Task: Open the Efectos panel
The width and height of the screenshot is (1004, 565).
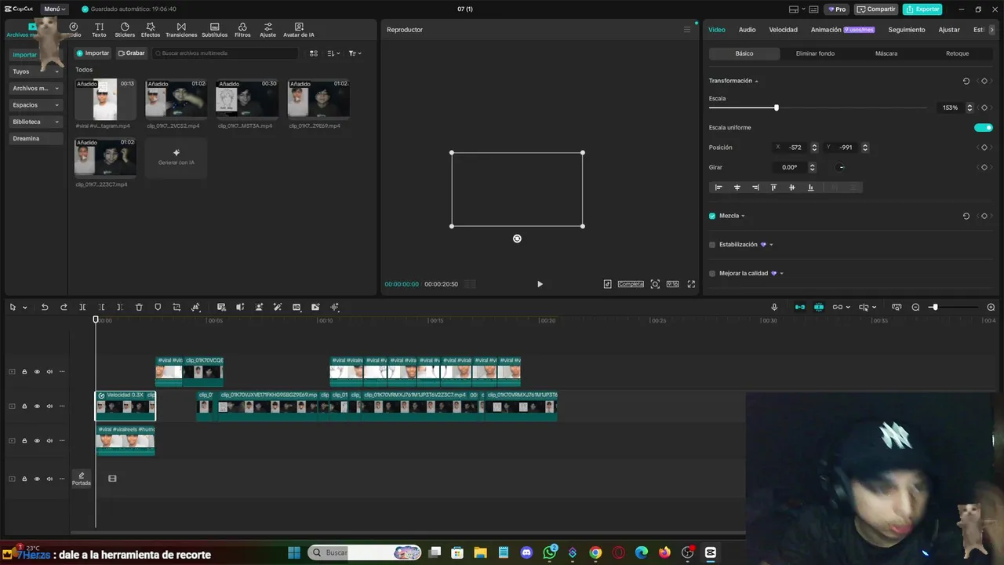Action: [151, 30]
